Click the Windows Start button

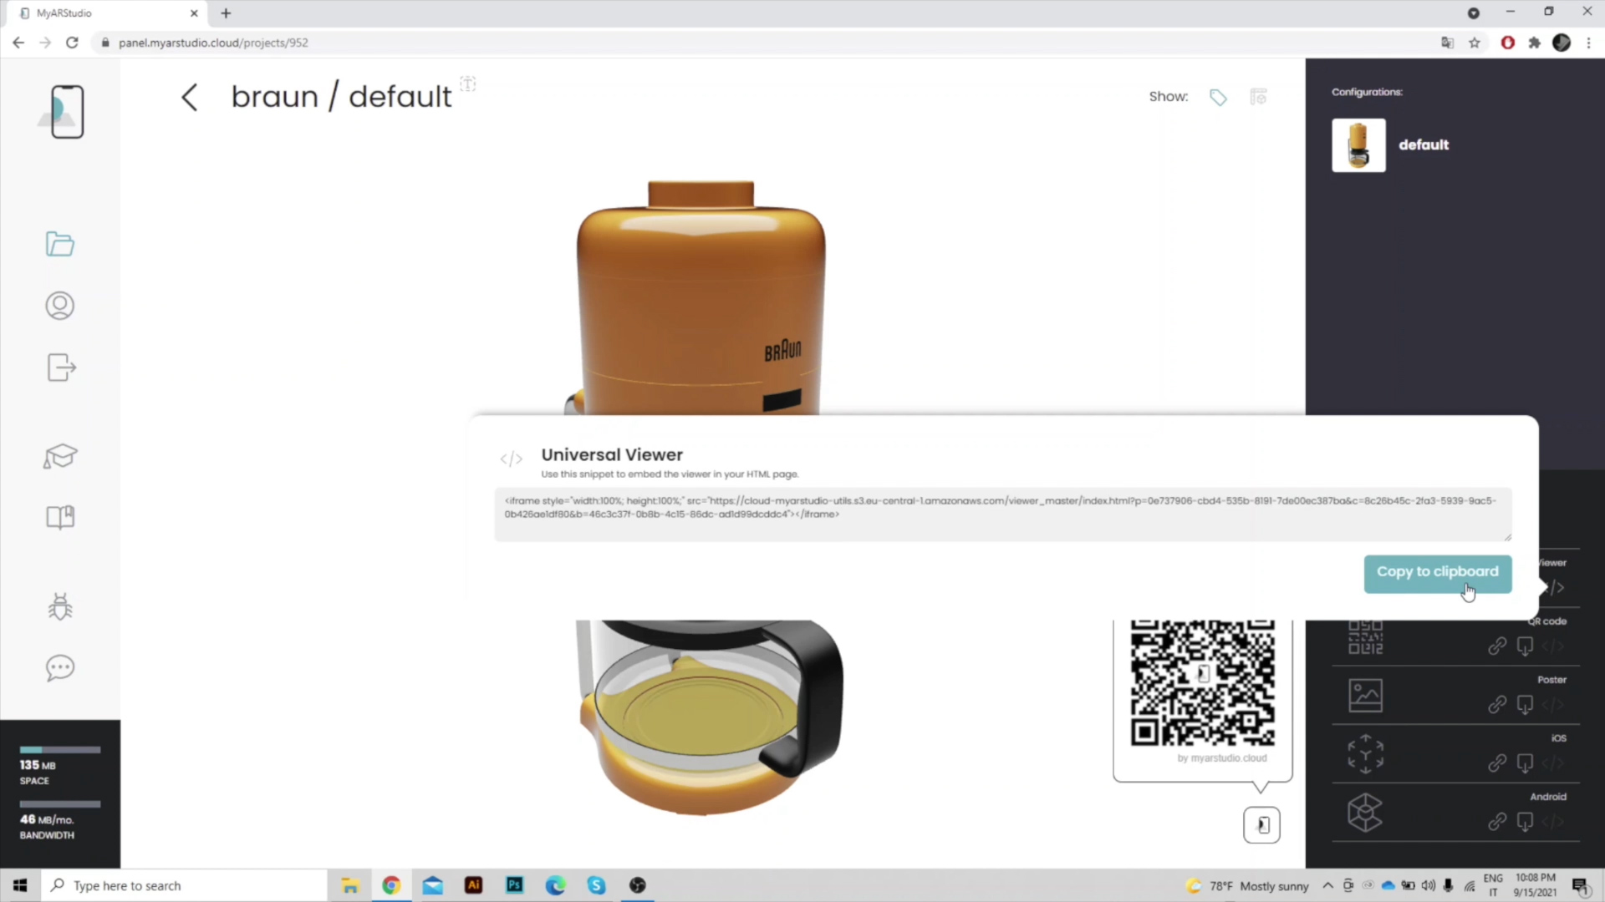click(x=20, y=885)
